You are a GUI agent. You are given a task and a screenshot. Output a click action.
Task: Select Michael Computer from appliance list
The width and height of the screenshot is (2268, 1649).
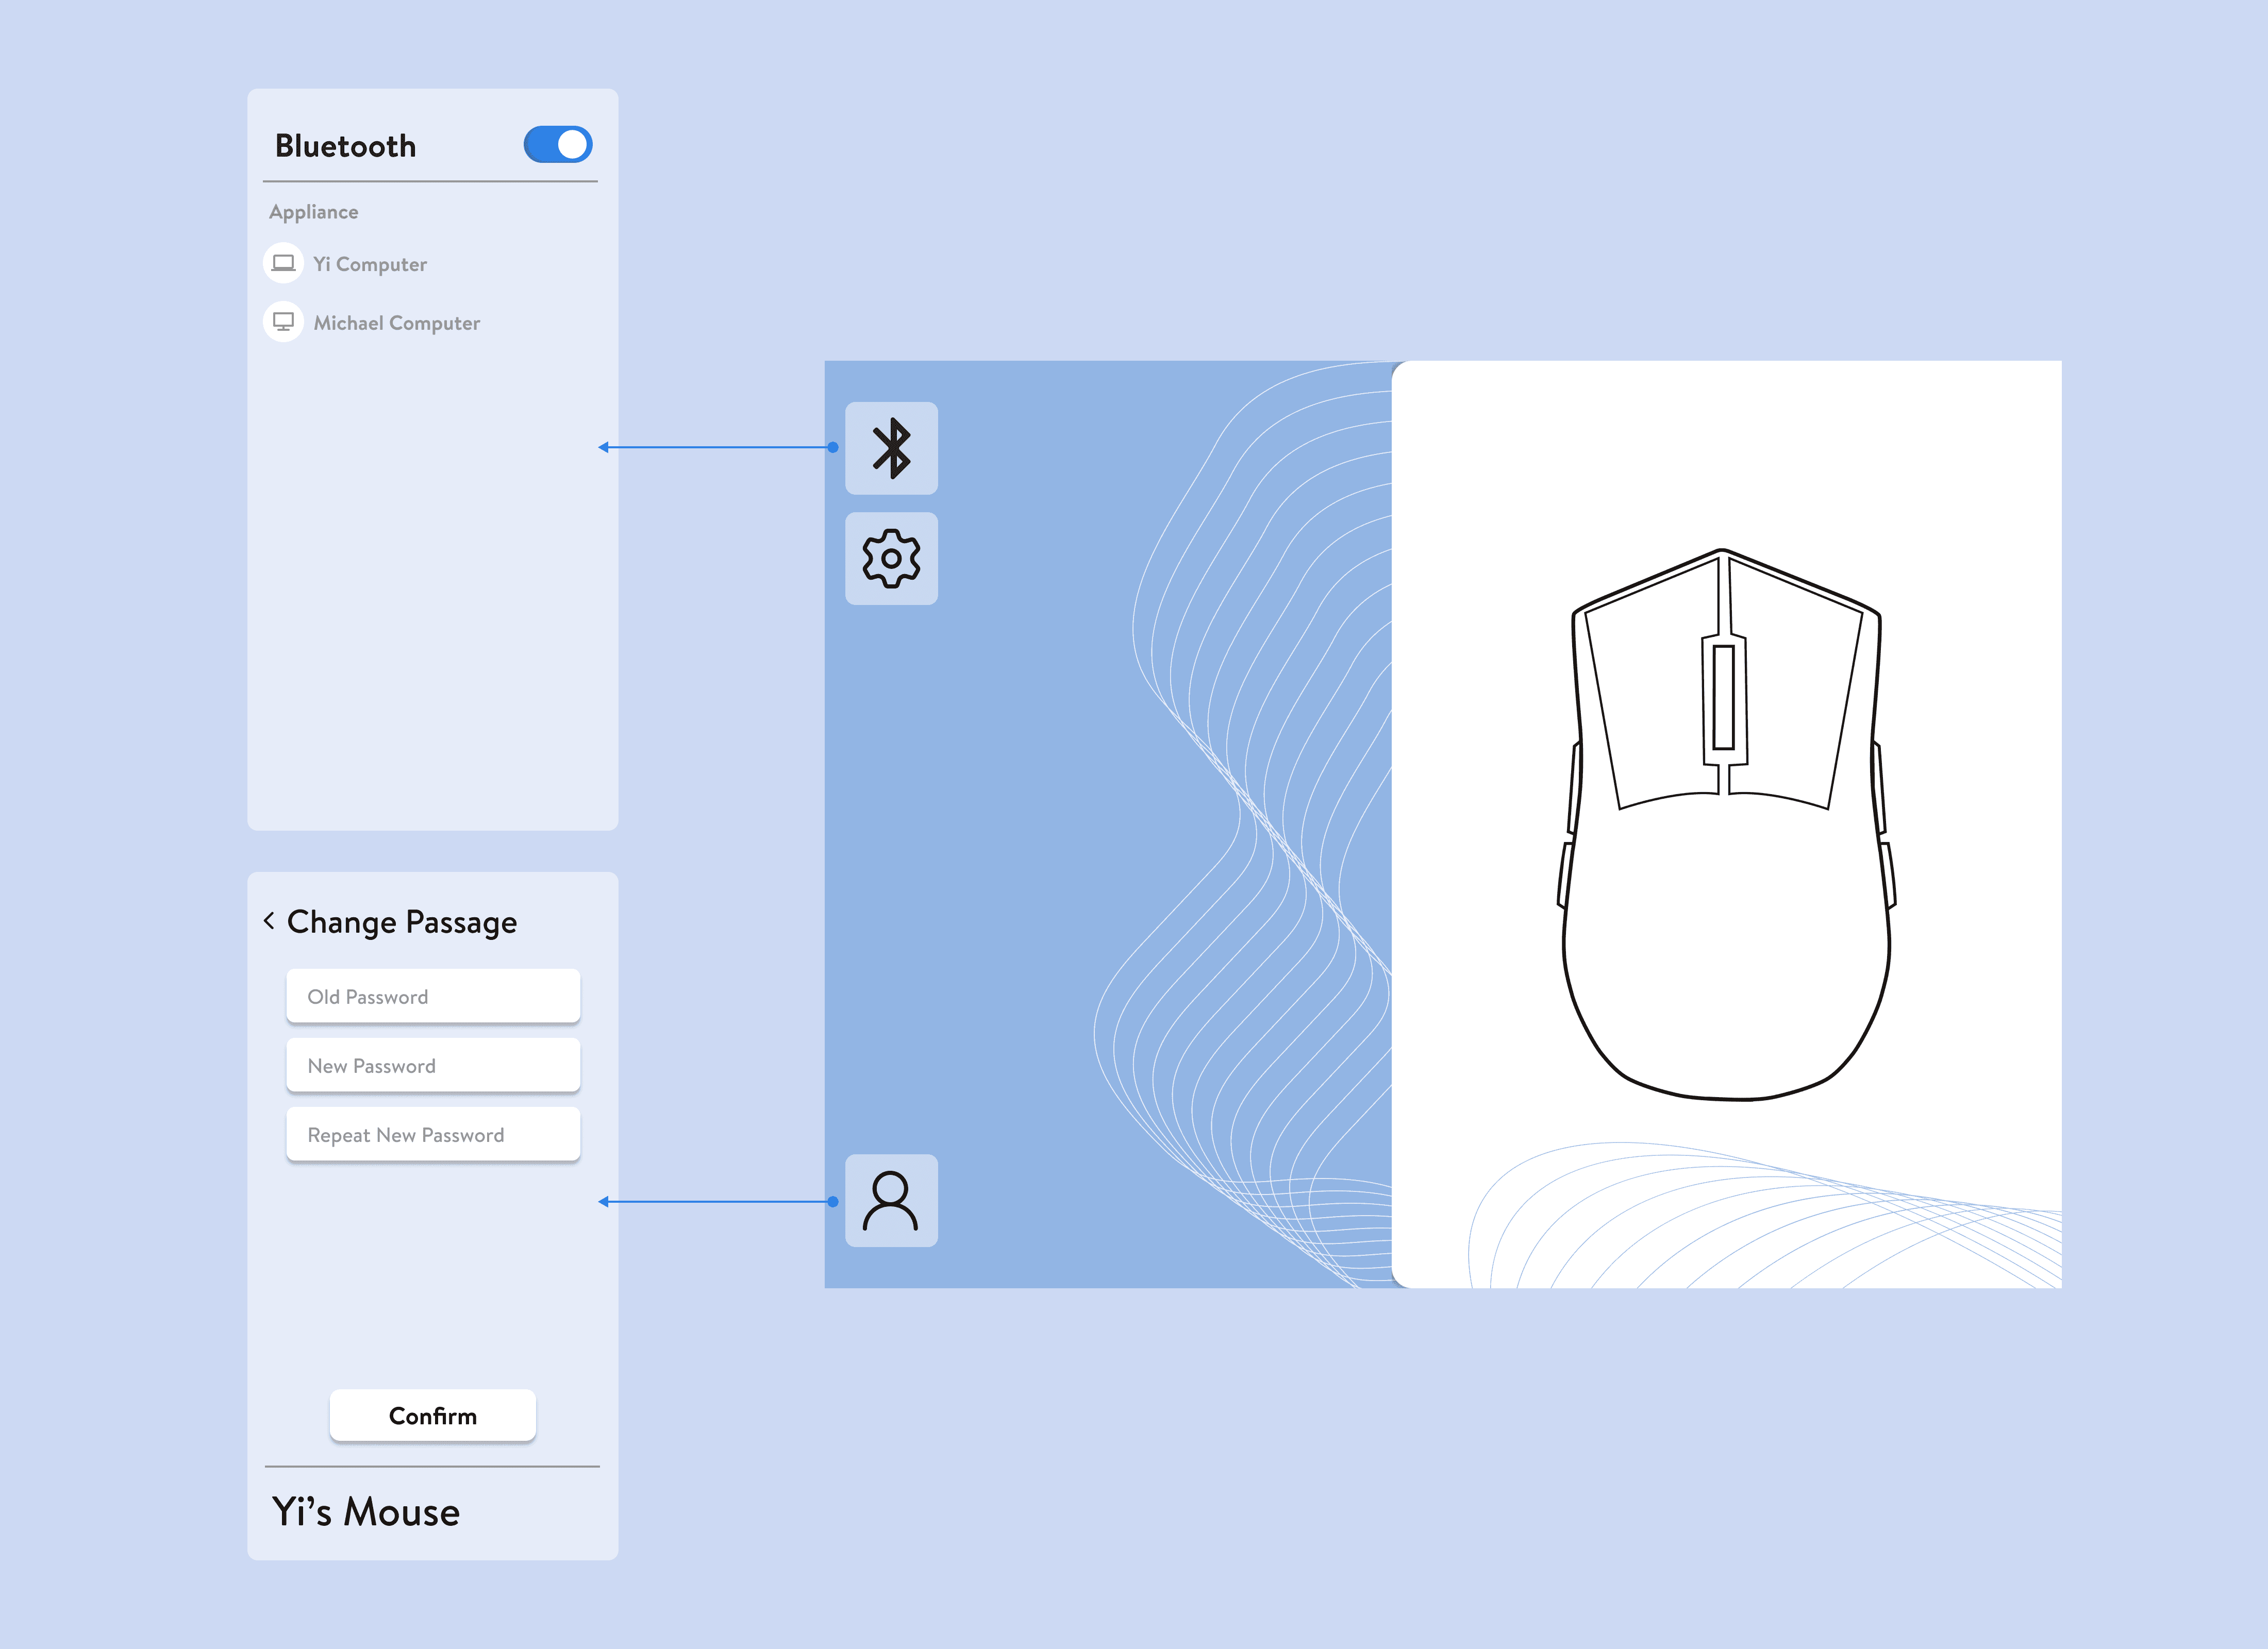tap(396, 323)
